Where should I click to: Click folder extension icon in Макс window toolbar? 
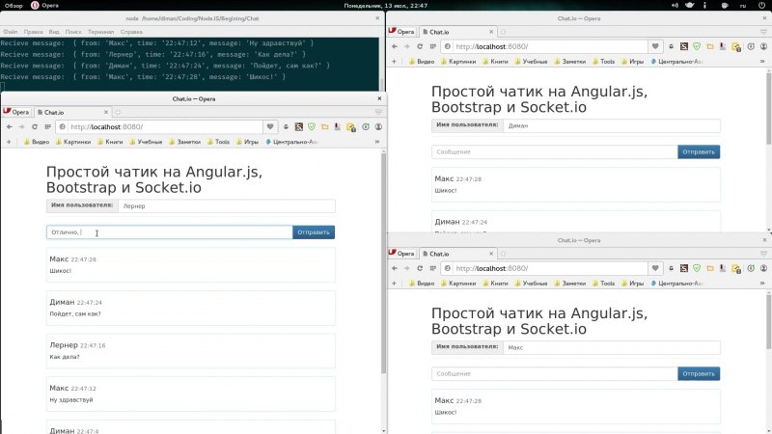click(709, 268)
